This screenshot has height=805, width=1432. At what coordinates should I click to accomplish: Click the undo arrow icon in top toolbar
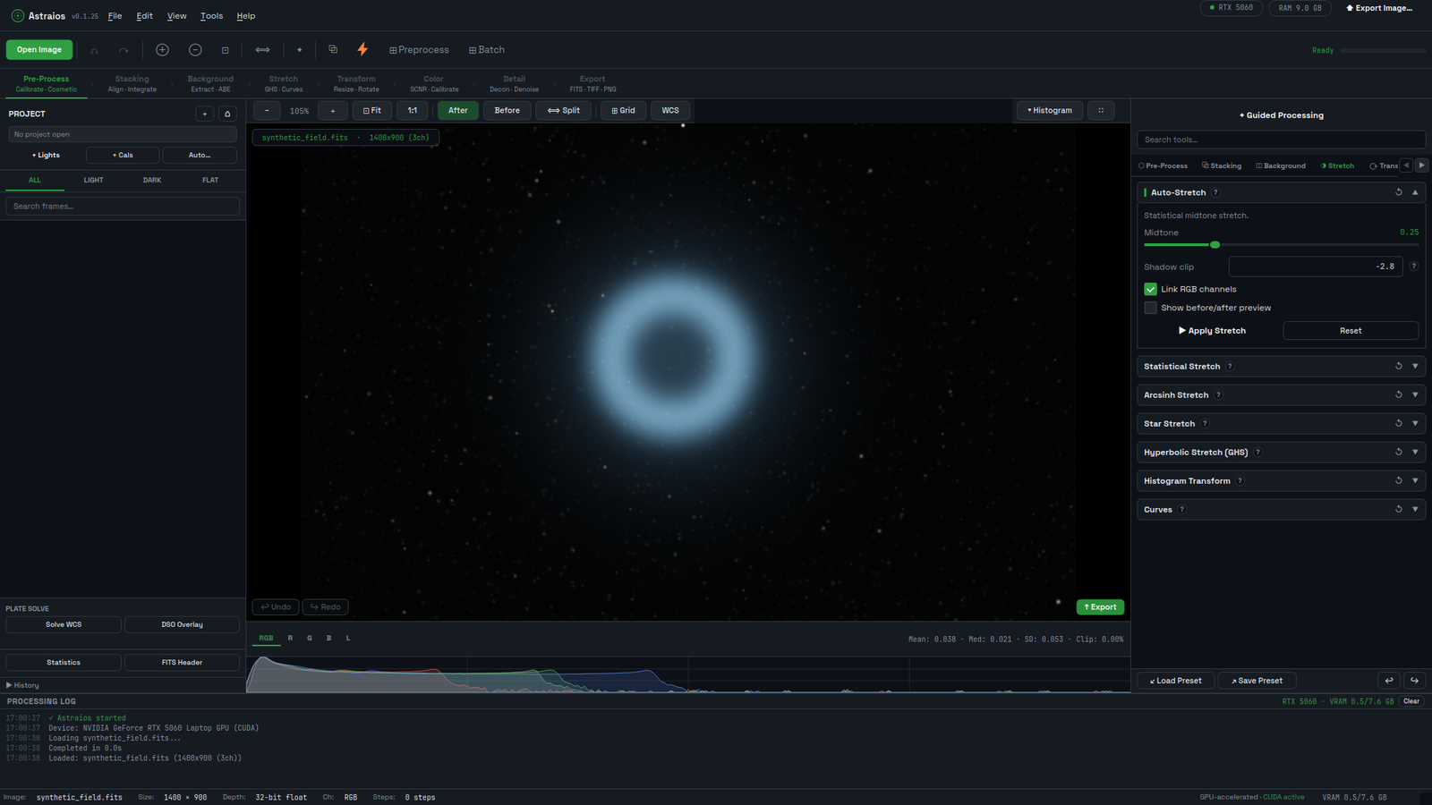[94, 50]
